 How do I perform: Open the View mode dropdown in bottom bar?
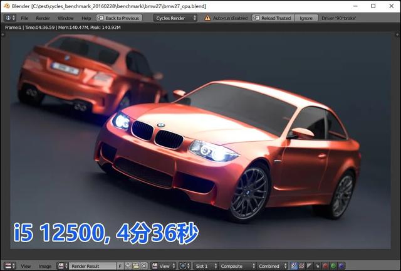[x=164, y=266]
